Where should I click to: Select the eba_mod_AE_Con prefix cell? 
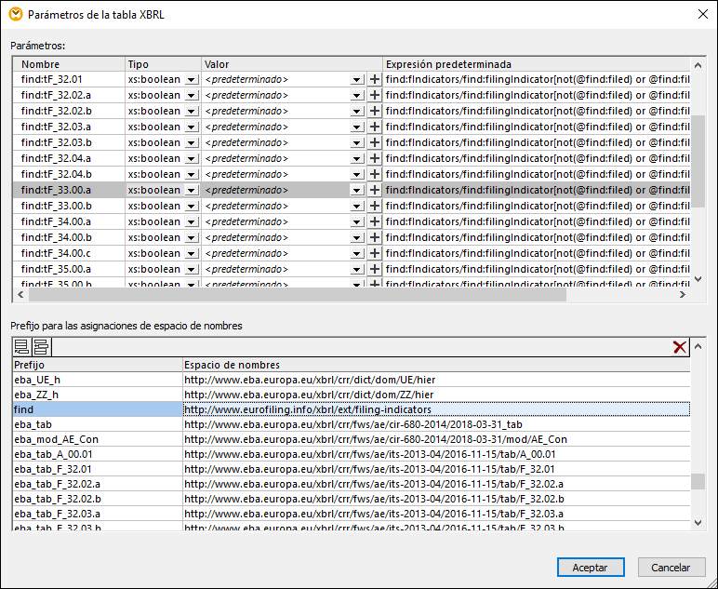point(98,439)
